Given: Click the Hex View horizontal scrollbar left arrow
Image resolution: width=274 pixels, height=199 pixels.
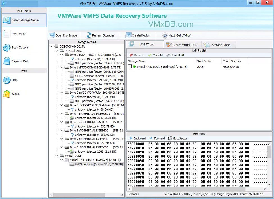Looking at the screenshot, I should click(x=129, y=189).
